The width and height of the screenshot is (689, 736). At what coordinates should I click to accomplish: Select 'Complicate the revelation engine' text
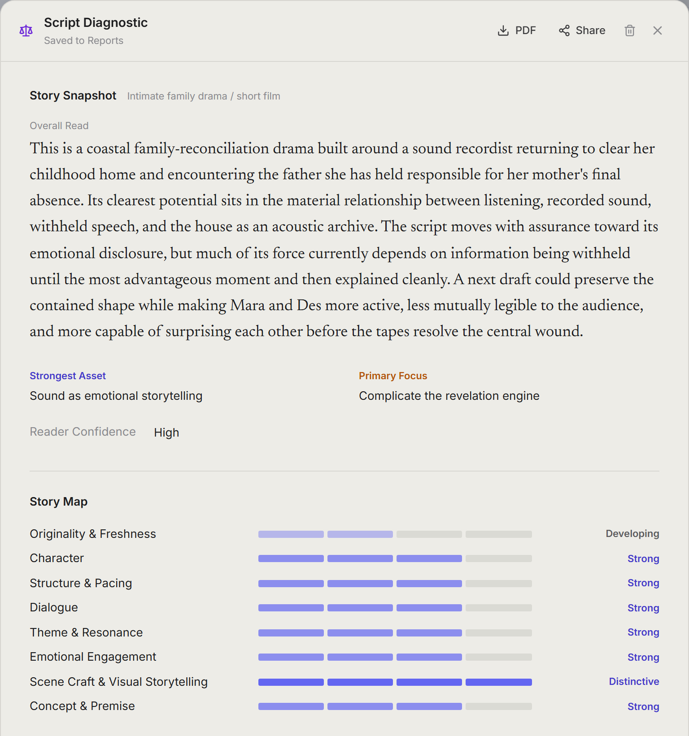(449, 396)
